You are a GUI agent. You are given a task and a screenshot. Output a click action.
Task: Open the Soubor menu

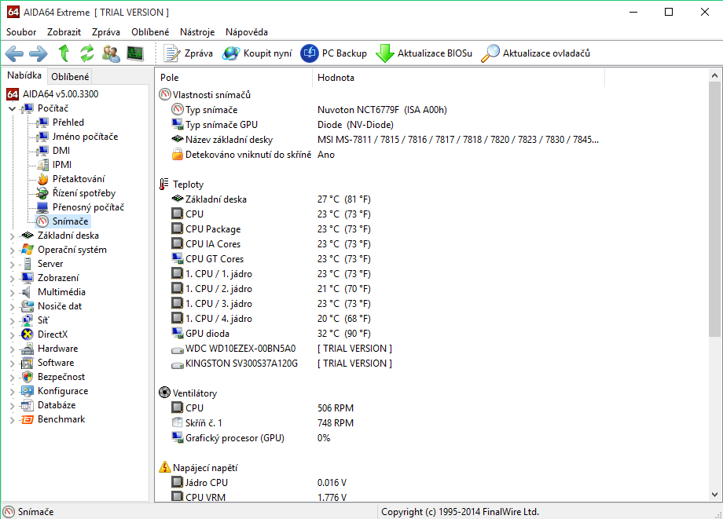click(x=21, y=31)
